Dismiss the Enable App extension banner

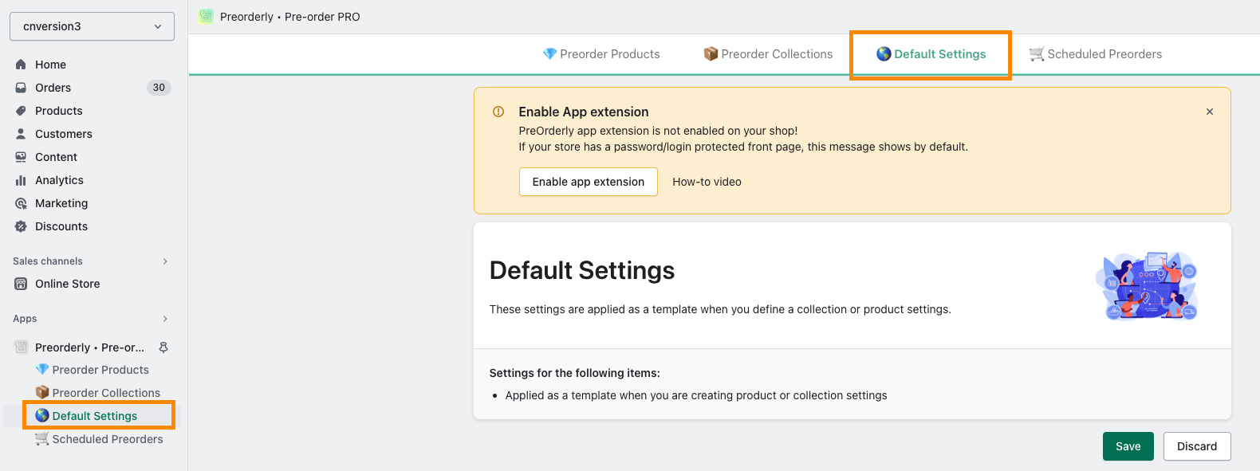click(x=1210, y=112)
